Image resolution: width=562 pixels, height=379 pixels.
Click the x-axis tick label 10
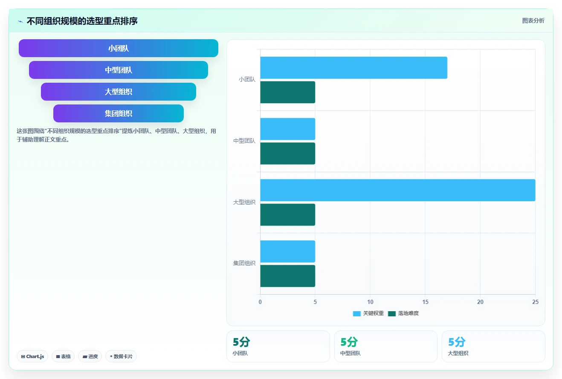[x=370, y=302]
